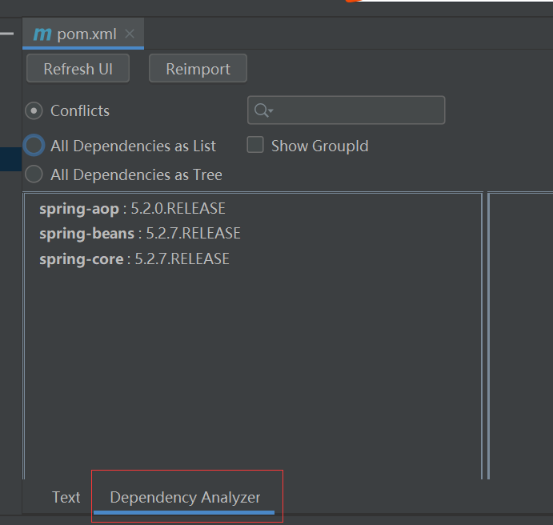Open the search history magnifier dropdown
Viewport: 553px width, 525px height.
tap(264, 110)
